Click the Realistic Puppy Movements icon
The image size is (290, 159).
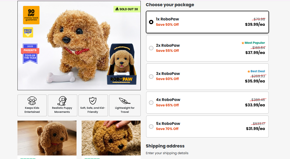click(62, 101)
